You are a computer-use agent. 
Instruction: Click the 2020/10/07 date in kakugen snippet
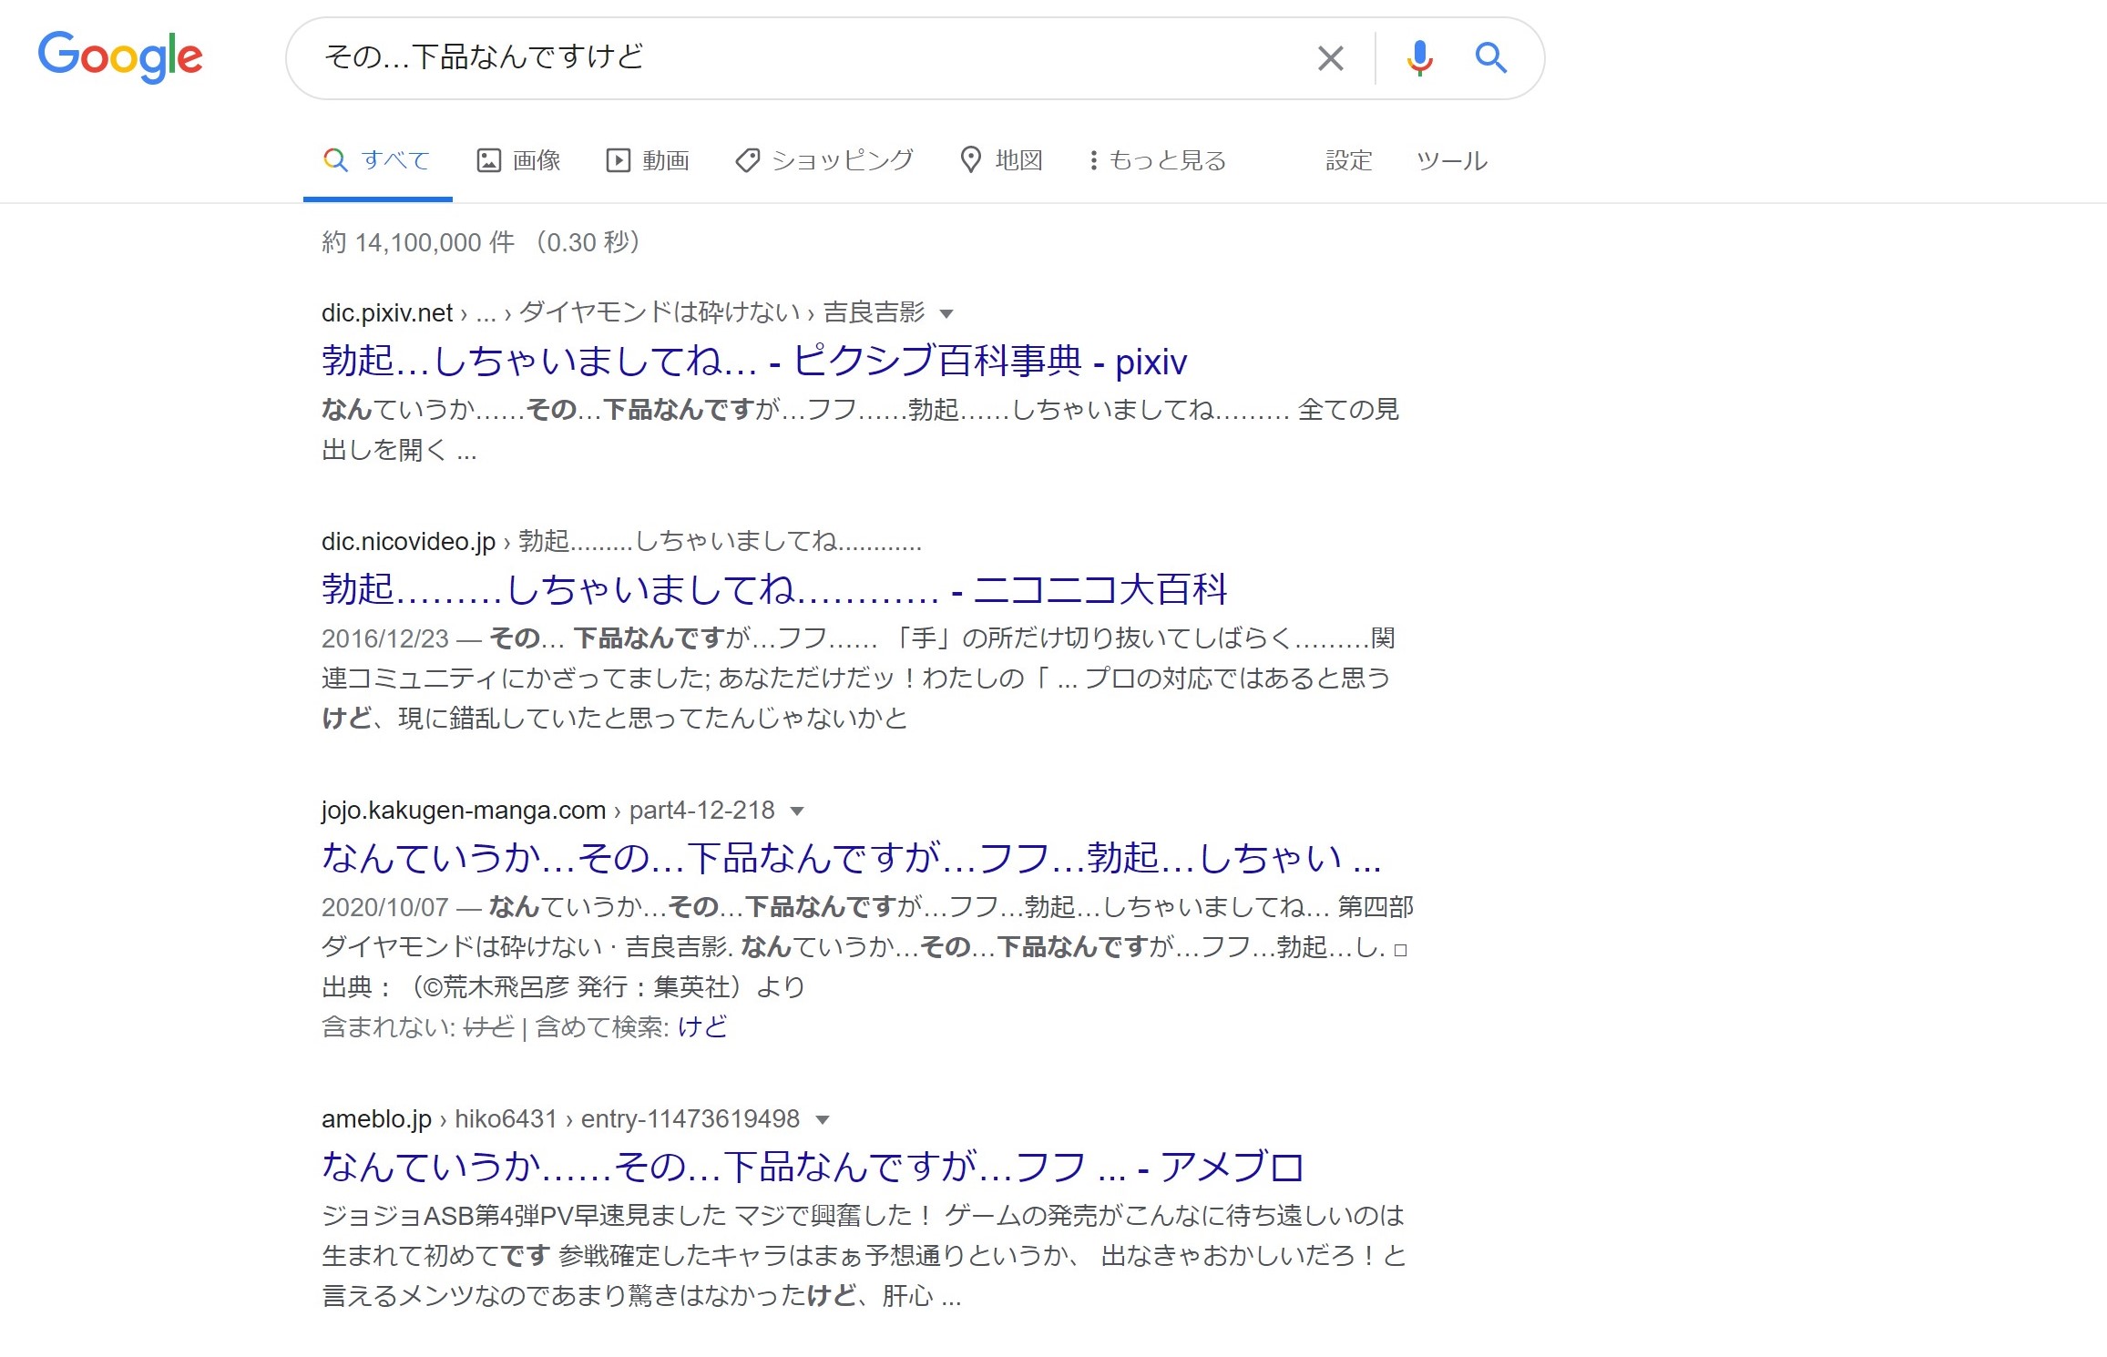pyautogui.click(x=385, y=907)
